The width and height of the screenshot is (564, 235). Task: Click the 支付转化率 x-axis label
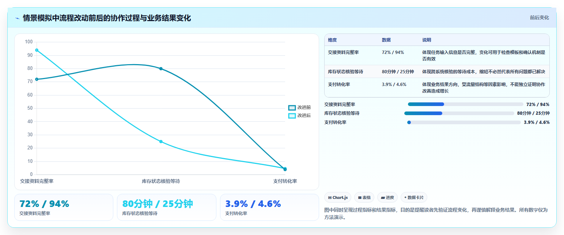click(x=285, y=181)
